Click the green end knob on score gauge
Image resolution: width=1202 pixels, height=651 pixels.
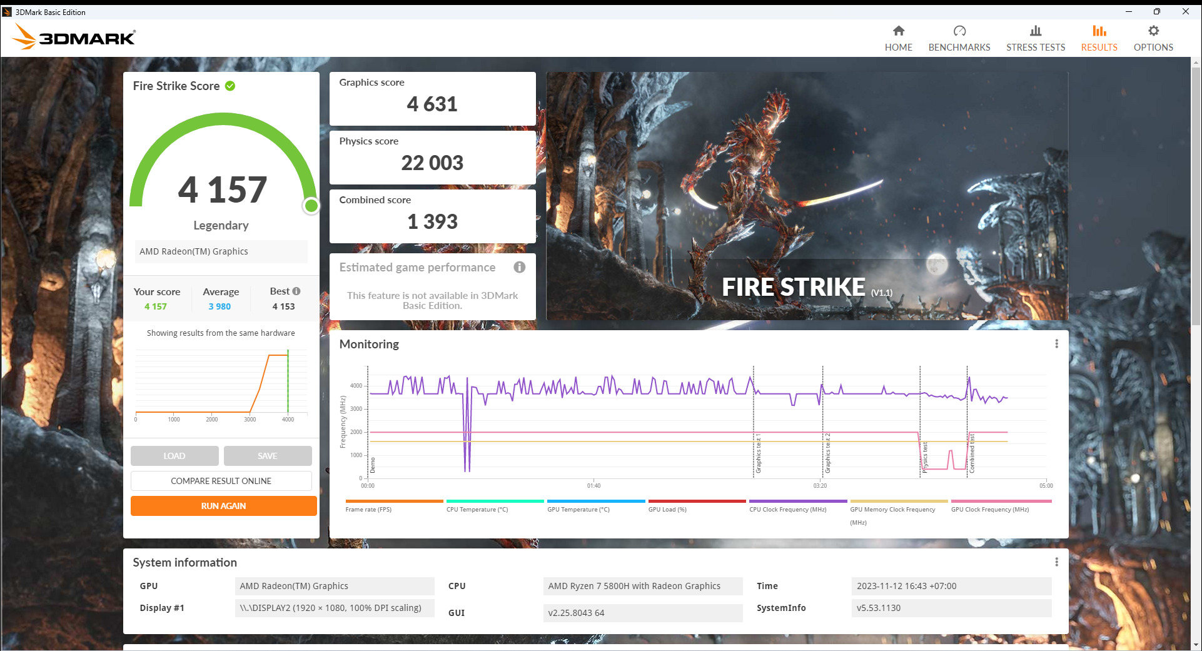click(311, 206)
